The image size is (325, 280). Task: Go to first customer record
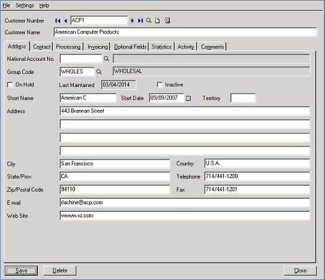tap(58, 20)
